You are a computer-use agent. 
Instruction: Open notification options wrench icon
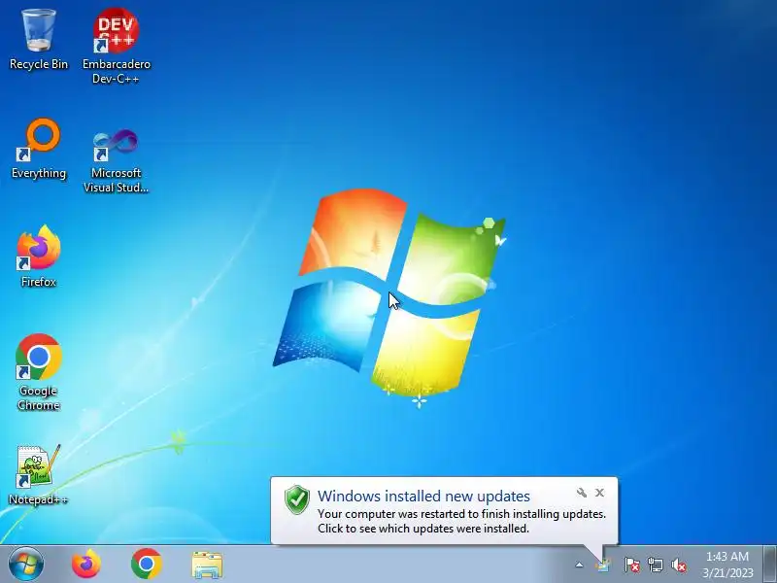[x=582, y=493]
